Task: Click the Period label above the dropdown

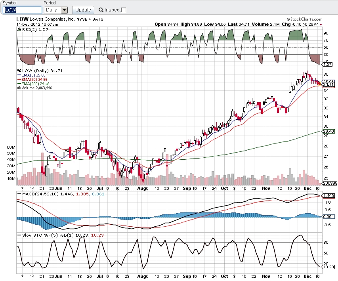Action: click(50, 3)
